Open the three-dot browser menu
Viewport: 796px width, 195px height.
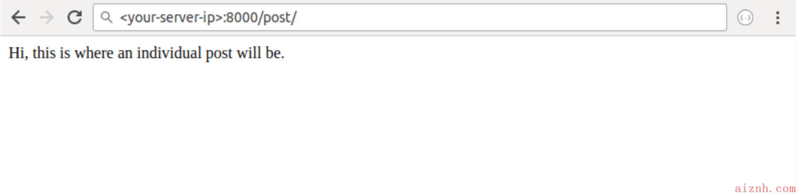(778, 18)
